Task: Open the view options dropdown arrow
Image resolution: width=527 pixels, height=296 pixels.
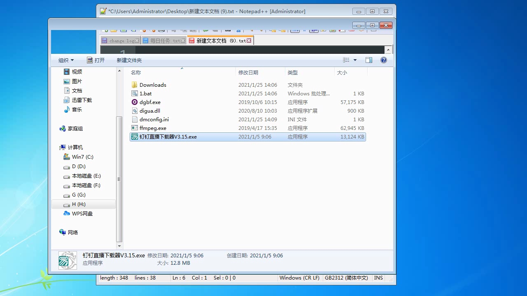Action: [x=355, y=60]
